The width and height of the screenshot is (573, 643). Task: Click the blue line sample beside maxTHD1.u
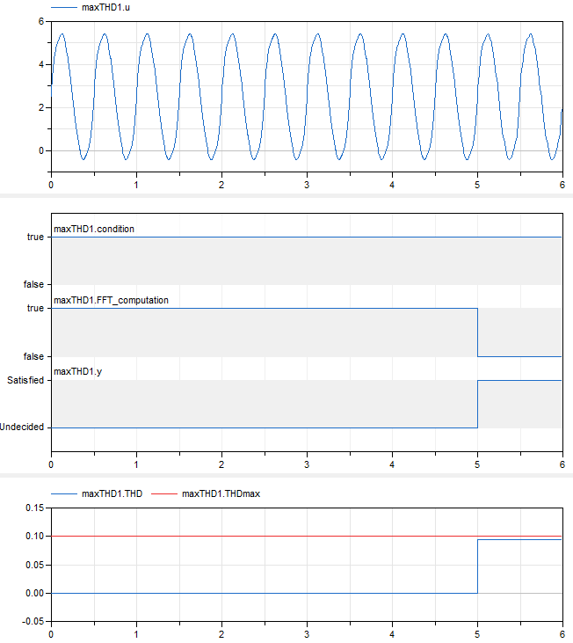pos(65,7)
